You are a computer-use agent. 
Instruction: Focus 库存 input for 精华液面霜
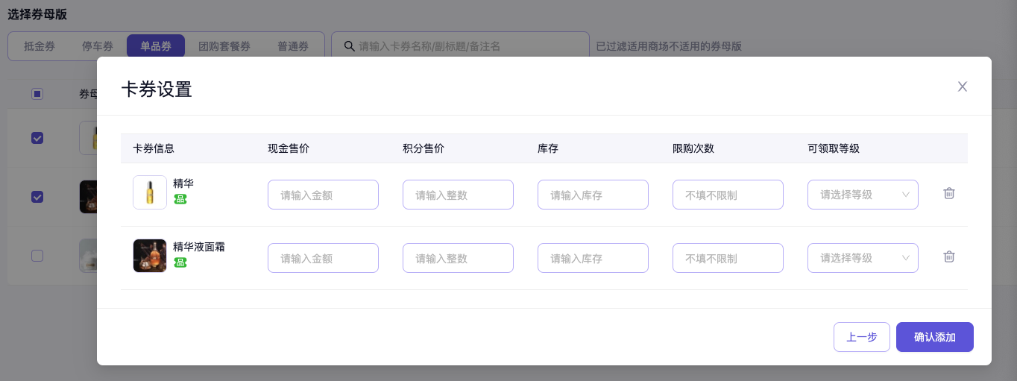(x=593, y=258)
